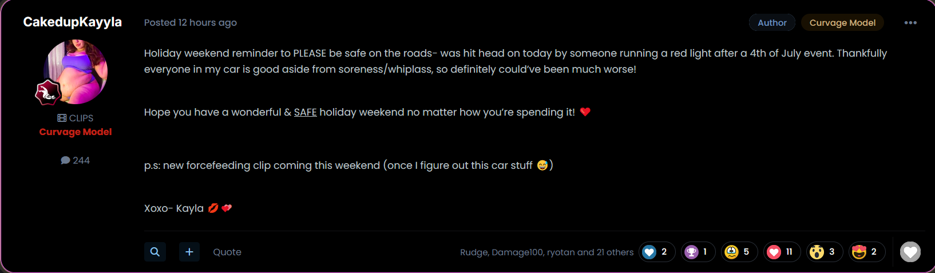The height and width of the screenshot is (273, 935).
Task: React to the post with the grey heart button
Action: pyautogui.click(x=910, y=252)
